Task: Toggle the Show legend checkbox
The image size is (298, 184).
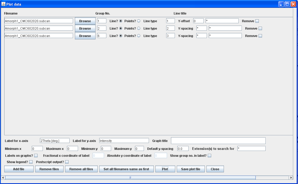Action: tap(31, 162)
